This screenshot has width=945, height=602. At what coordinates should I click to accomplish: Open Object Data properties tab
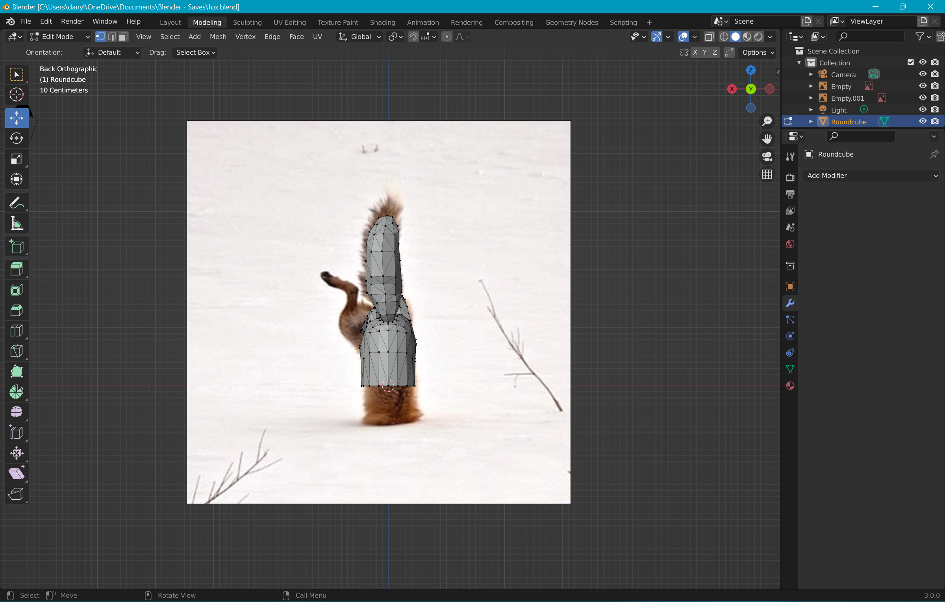point(790,369)
